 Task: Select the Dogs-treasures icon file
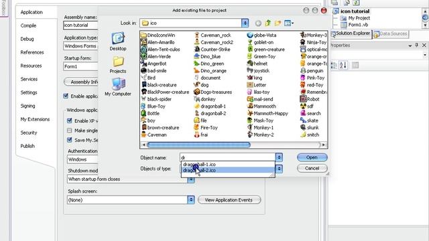(213, 92)
